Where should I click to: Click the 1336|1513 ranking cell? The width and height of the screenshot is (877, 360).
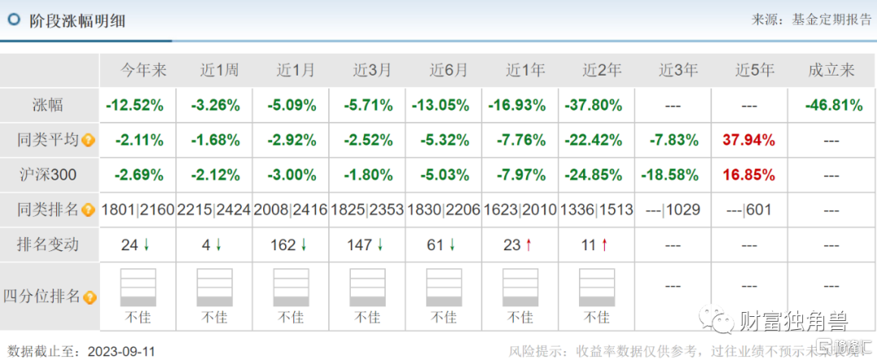point(597,210)
